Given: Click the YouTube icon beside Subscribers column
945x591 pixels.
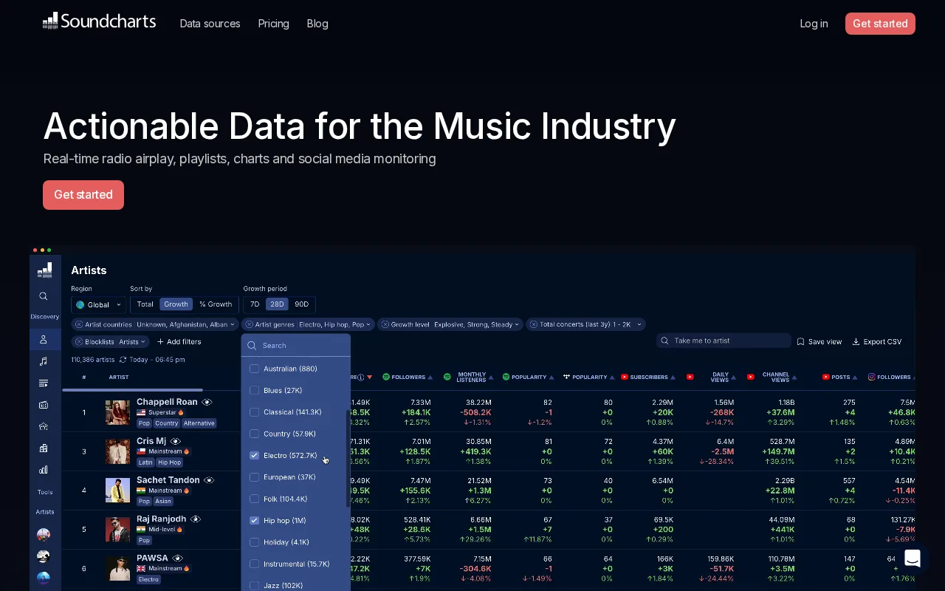Looking at the screenshot, I should [625, 377].
